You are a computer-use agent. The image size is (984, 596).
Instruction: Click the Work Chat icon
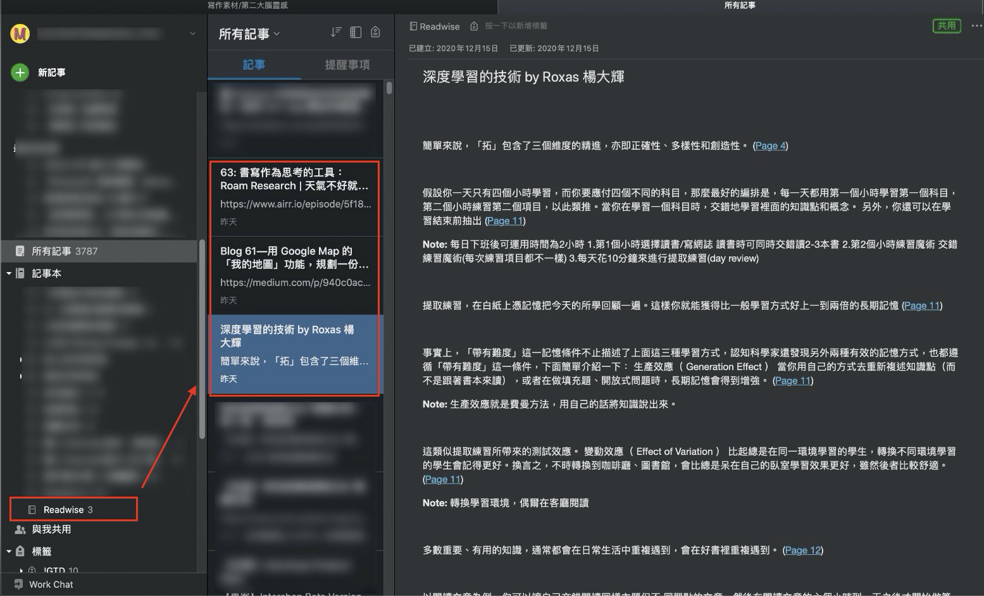18,585
